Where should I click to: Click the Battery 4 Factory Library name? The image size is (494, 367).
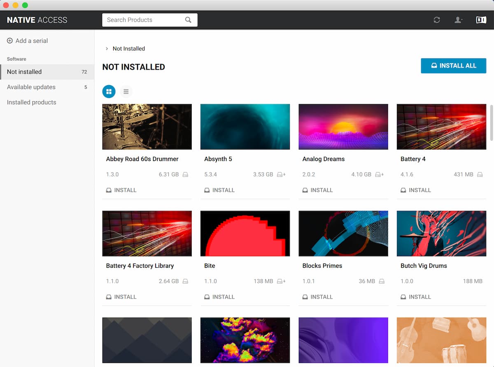[x=140, y=266]
